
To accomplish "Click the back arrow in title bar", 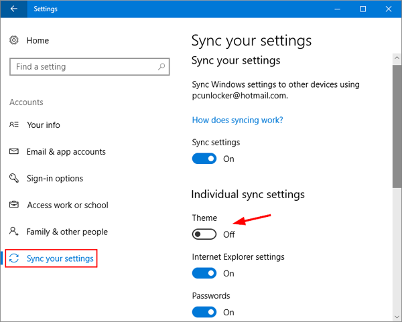I will coord(13,9).
